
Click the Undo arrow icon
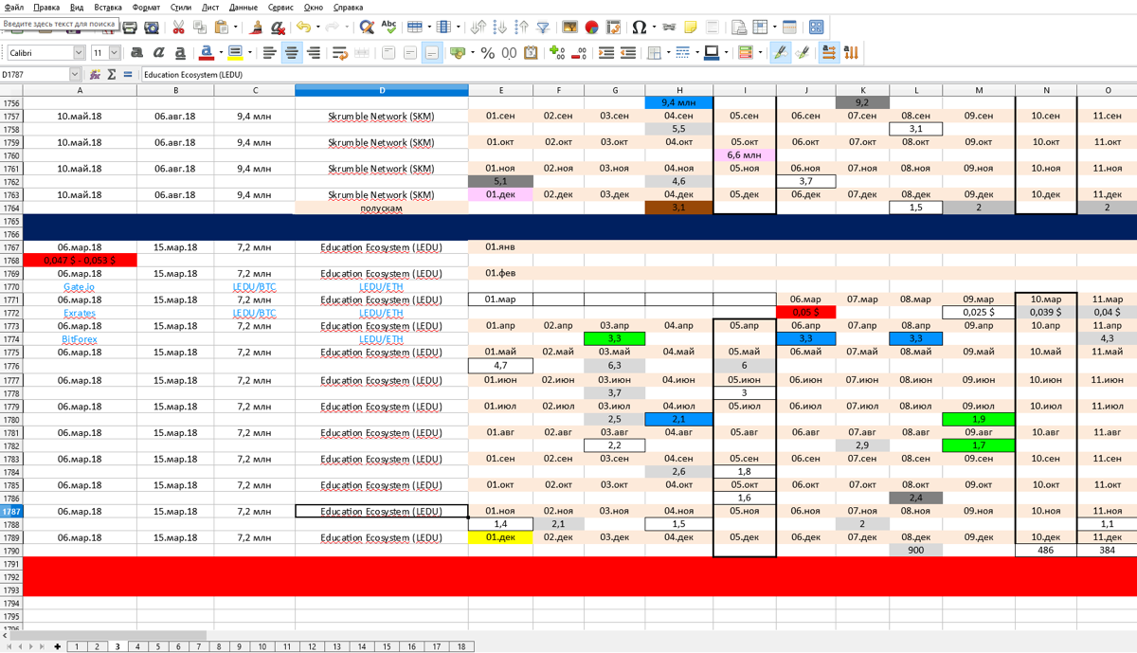click(303, 27)
